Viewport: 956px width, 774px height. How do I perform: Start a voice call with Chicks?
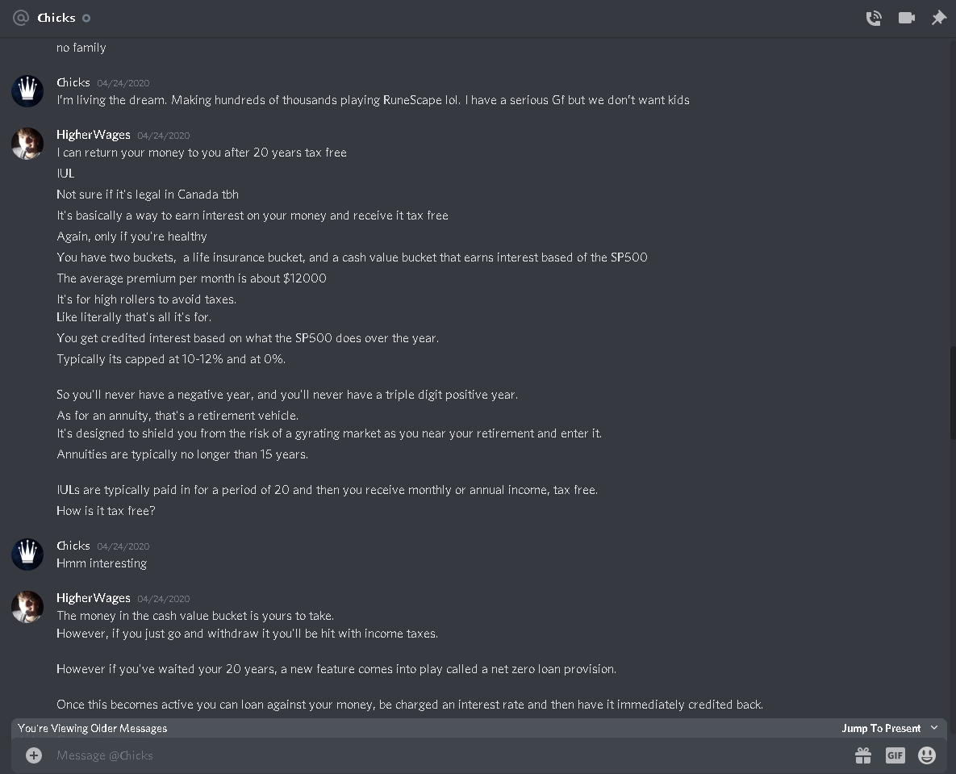(874, 18)
